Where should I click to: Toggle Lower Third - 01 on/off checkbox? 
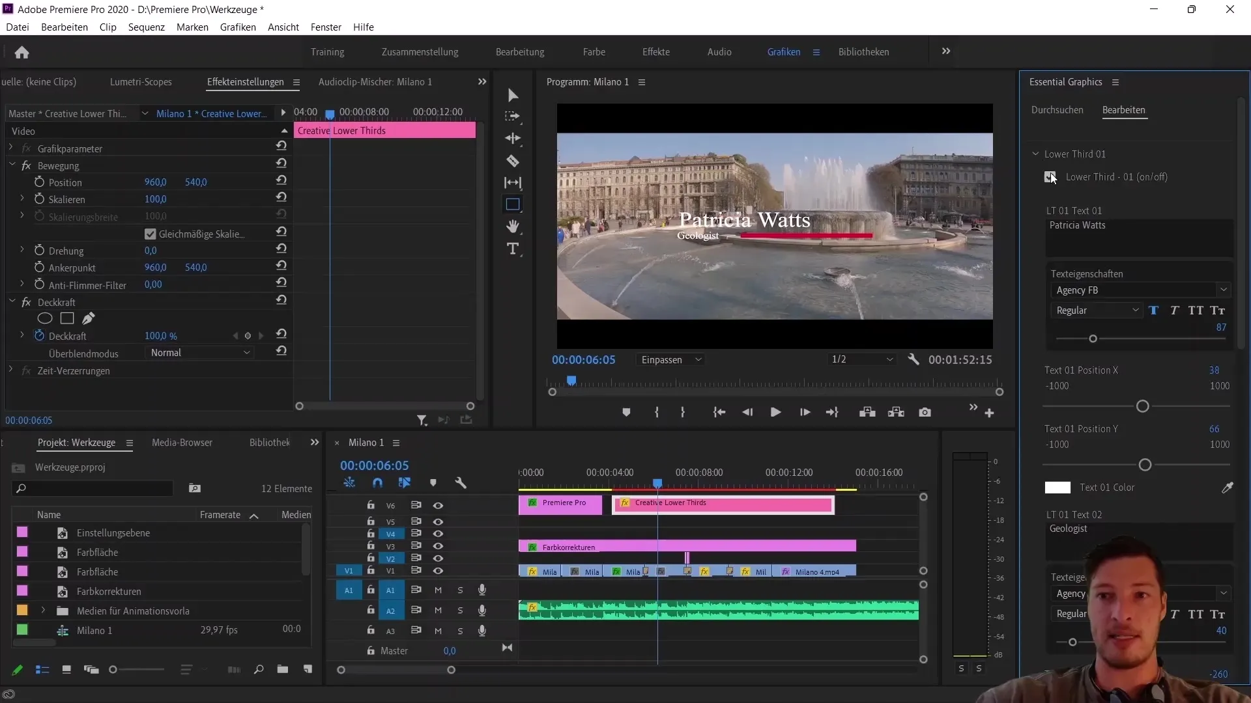coord(1050,176)
